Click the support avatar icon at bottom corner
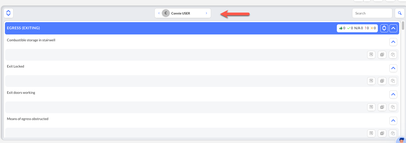Viewport: 406px width, 143px height. click(x=401, y=140)
